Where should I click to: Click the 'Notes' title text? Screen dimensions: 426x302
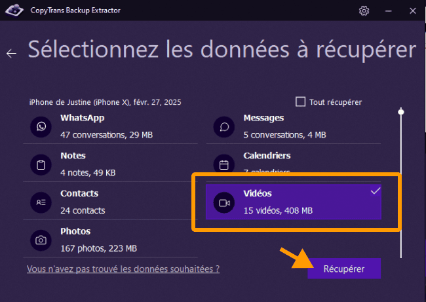point(73,156)
